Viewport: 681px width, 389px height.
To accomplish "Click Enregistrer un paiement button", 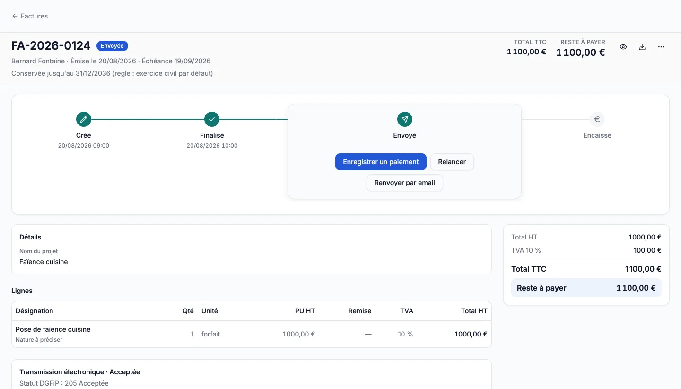I will (x=381, y=162).
